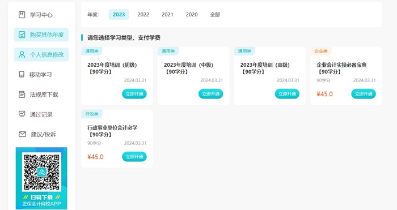Switch to year 2021 filter
This screenshot has width=397, height=210.
167,14
